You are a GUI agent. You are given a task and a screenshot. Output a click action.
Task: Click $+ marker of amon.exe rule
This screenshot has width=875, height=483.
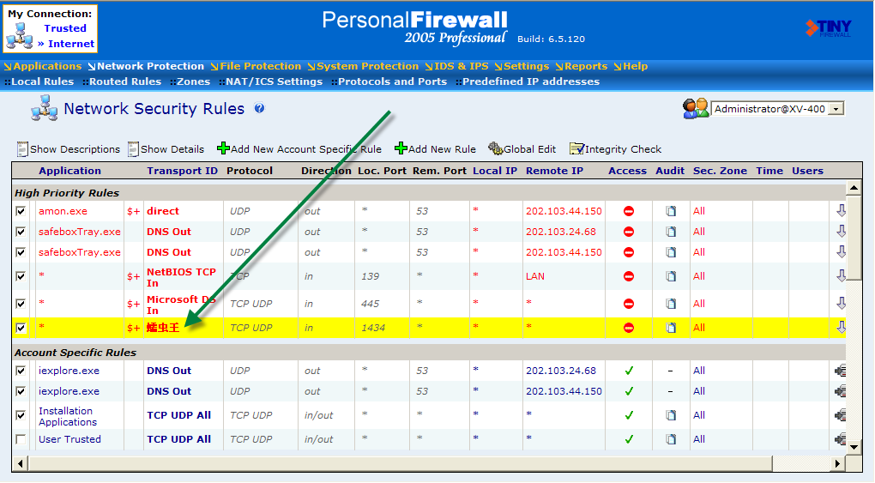click(x=133, y=212)
